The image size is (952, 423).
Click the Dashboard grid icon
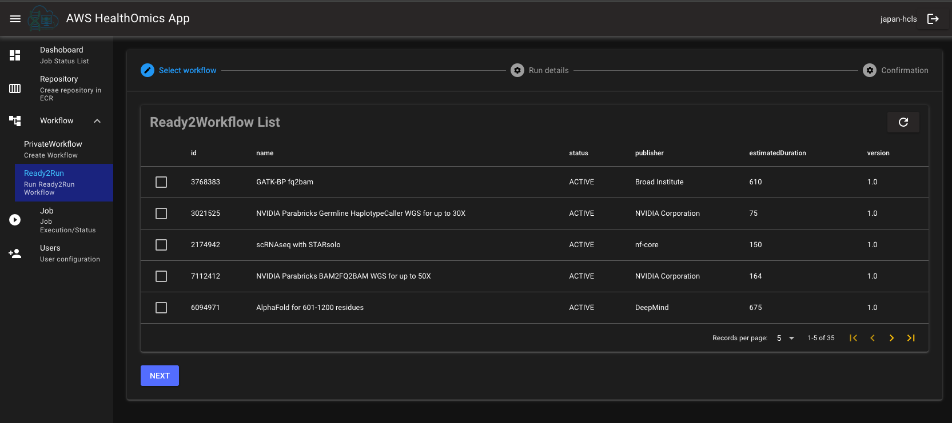[15, 55]
